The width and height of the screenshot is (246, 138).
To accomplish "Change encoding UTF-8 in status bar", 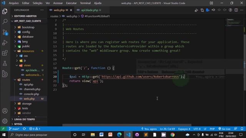I will coord(197,129).
